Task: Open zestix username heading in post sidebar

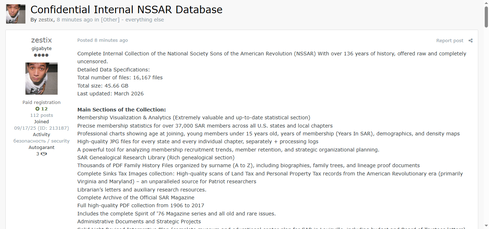Action: click(x=42, y=40)
